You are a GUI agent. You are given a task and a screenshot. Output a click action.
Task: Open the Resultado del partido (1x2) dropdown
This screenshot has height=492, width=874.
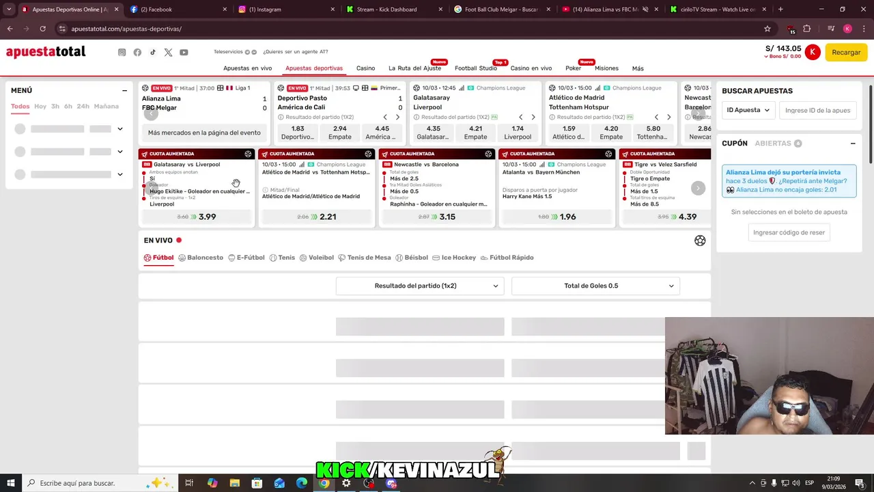(420, 286)
